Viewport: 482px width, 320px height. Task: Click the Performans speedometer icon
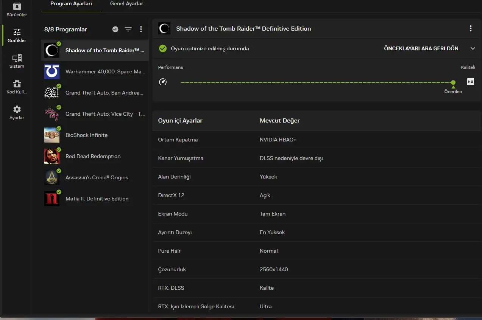point(163,82)
